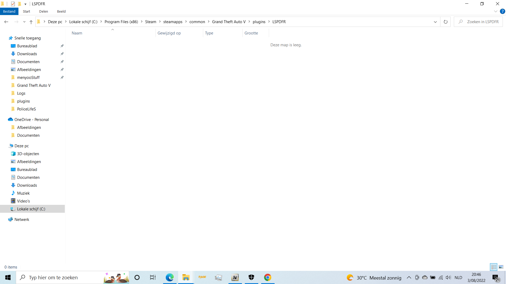The height and width of the screenshot is (284, 506).
Task: Click the Zoeken in LSPDFR search field
Action: [x=482, y=22]
